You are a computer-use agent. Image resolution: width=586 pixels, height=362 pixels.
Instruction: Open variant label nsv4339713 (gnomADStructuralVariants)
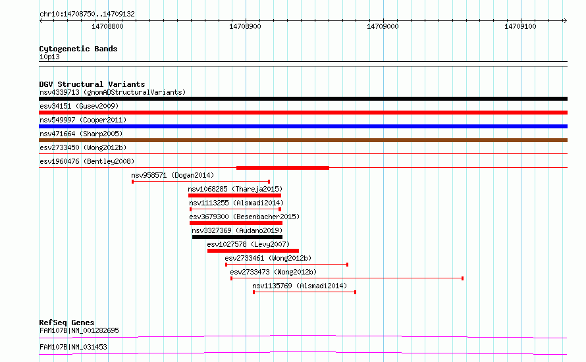click(113, 92)
